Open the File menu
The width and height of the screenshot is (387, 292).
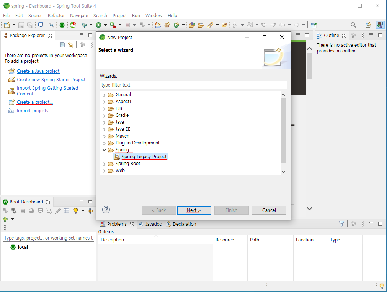[x=7, y=16]
